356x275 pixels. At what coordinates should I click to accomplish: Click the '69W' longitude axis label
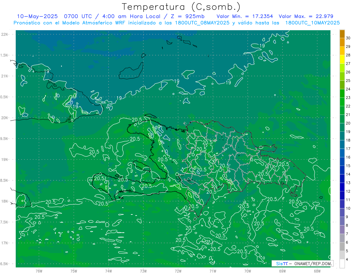point(282,271)
